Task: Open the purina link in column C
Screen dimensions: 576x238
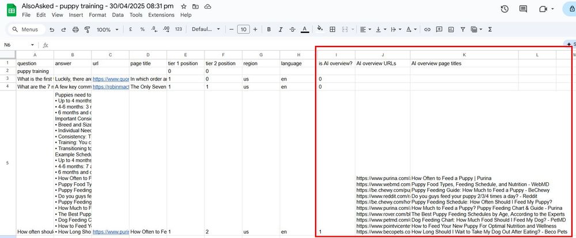Action: 111,232
